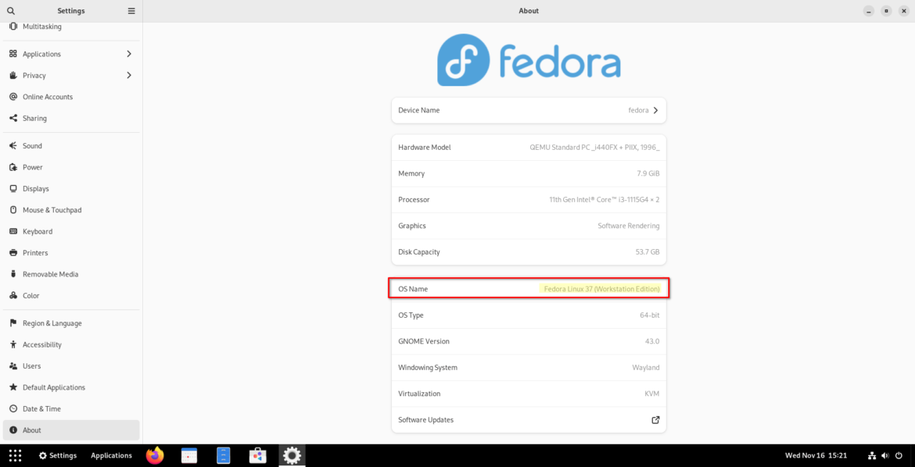Click the Settings gear icon in the taskbar
Screen dimensions: 915x467
[x=292, y=455]
